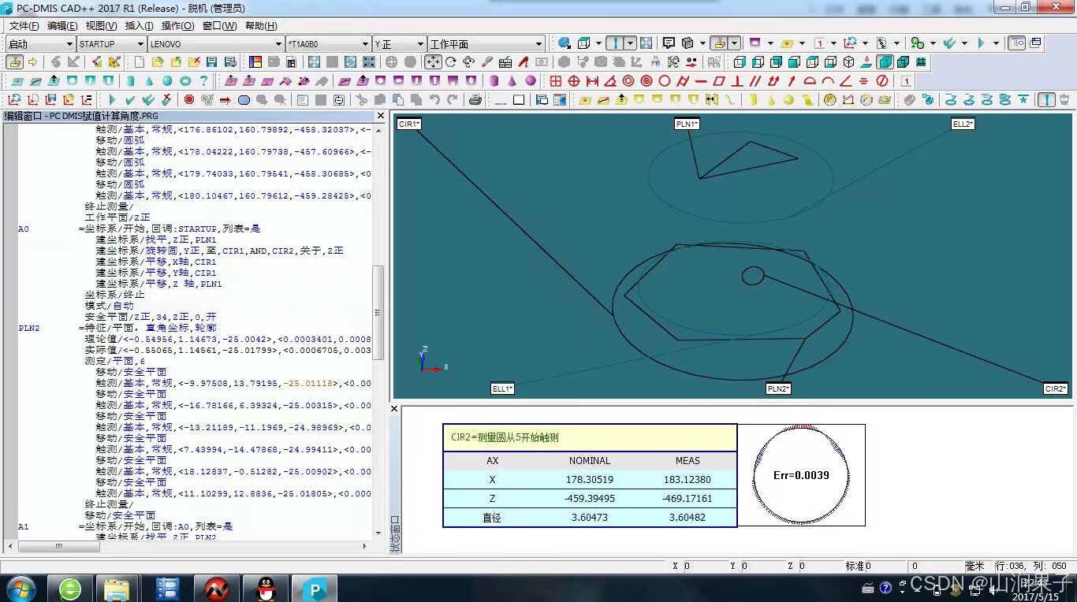Viewport: 1077px width, 602px height.
Task: Click the red perpendicularity dimension icon
Action: coord(737,80)
